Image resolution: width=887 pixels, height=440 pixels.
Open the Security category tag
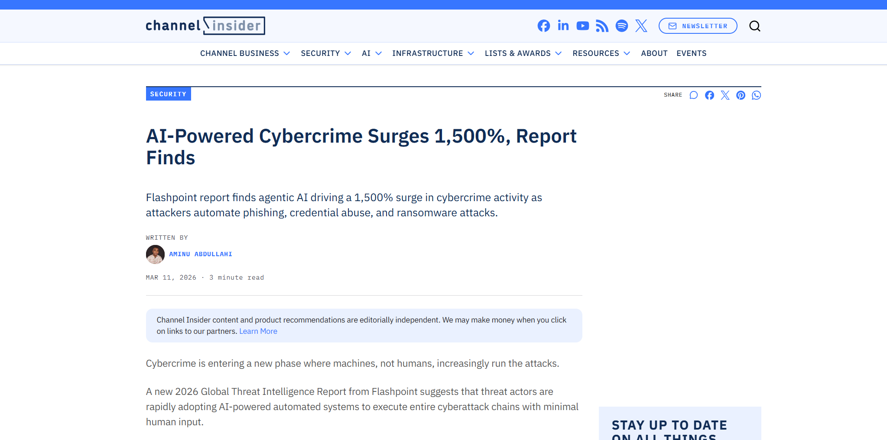[169, 94]
